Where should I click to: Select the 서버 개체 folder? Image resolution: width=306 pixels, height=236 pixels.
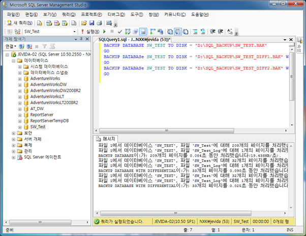pyautogui.click(x=33, y=139)
